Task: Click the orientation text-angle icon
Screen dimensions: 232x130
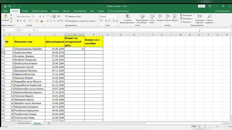Action: click(x=59, y=16)
